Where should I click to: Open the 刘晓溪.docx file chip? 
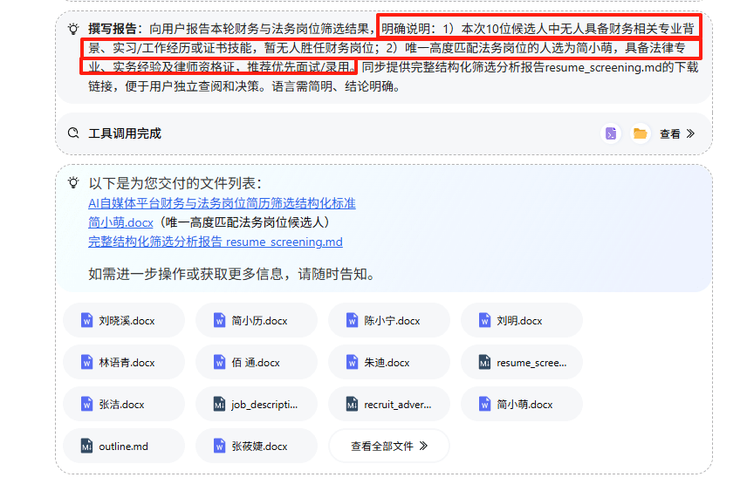click(124, 321)
